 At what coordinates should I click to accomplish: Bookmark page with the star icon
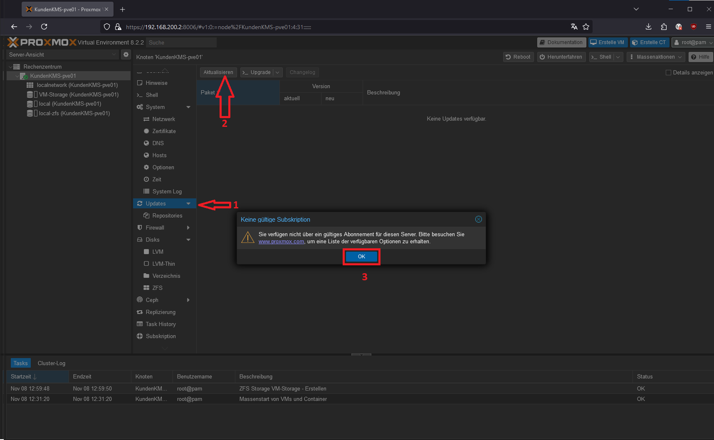tap(586, 27)
